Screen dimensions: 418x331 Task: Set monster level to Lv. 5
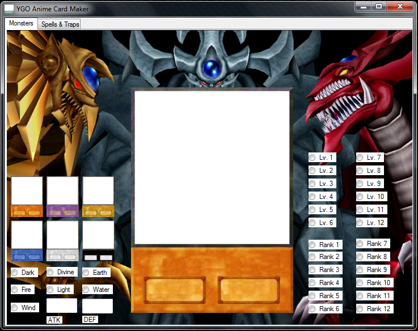[322, 210]
